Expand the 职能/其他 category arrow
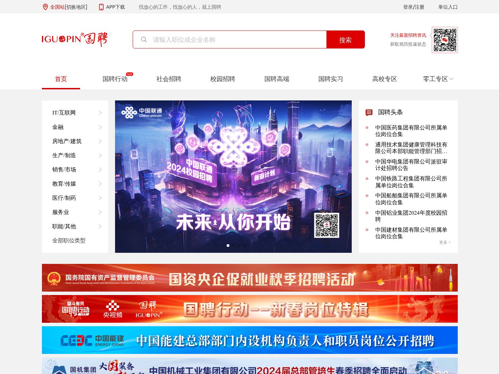This screenshot has height=374, width=499. point(100,226)
